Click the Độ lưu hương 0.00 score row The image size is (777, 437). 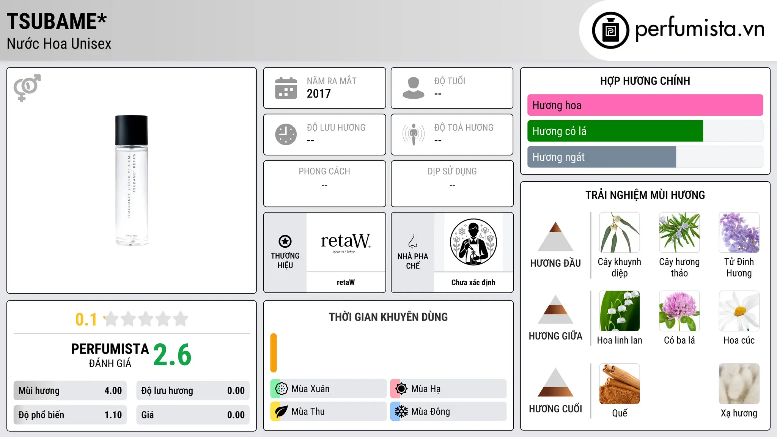pos(193,391)
